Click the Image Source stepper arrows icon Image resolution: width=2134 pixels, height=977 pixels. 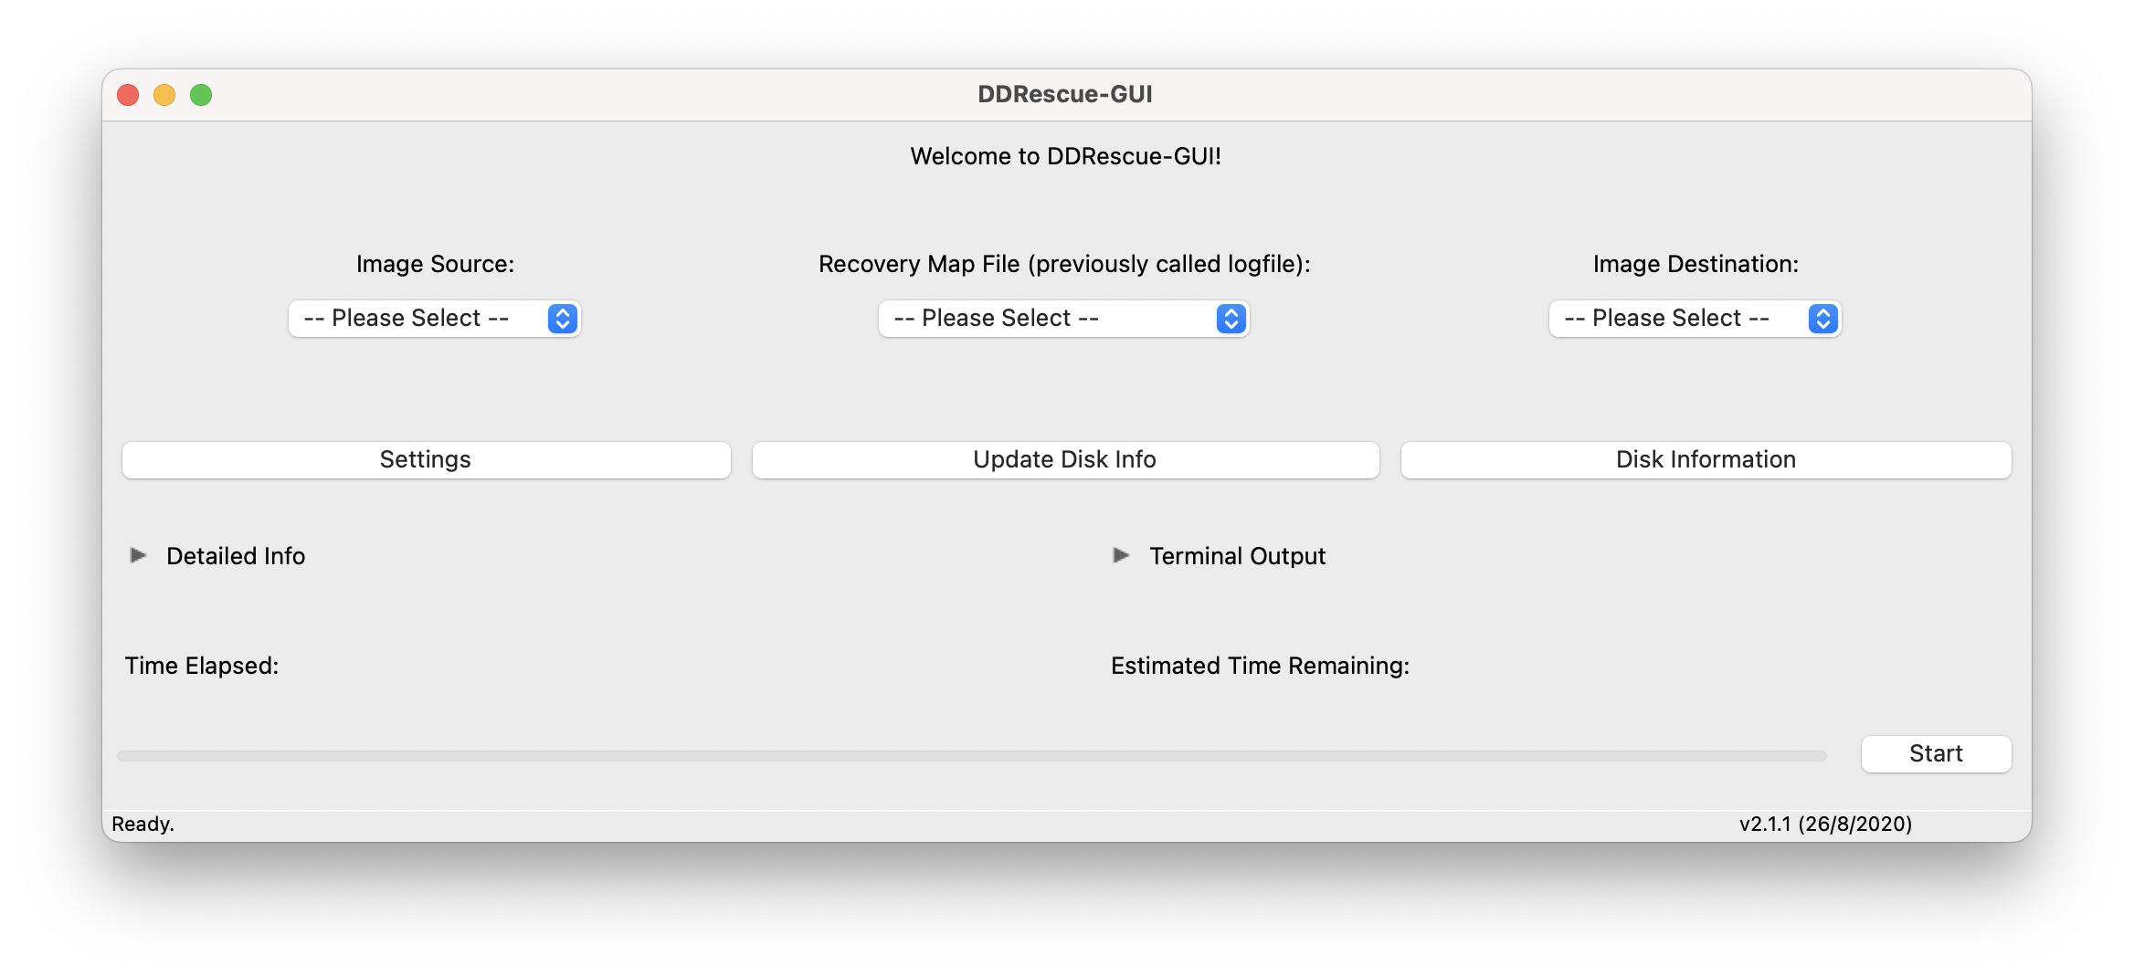tap(563, 319)
